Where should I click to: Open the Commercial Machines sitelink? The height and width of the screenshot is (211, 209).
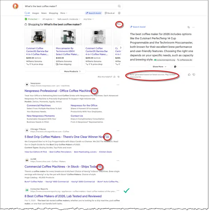click(39, 105)
